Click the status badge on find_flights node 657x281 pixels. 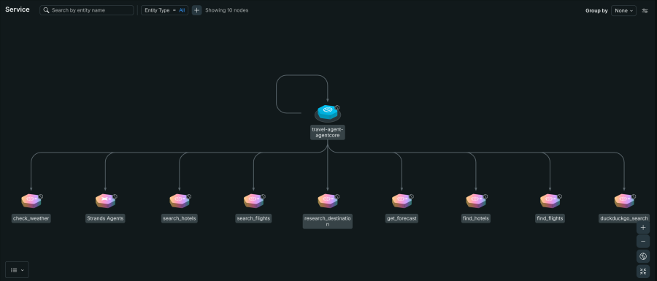[x=560, y=196]
